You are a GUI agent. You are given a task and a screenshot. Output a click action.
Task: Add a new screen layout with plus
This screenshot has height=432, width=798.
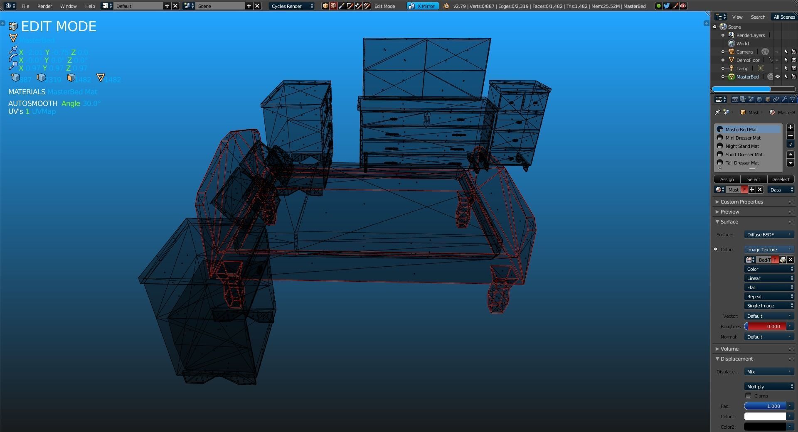coord(167,6)
